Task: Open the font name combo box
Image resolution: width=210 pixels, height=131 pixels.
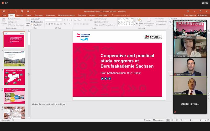Action: (51, 20)
